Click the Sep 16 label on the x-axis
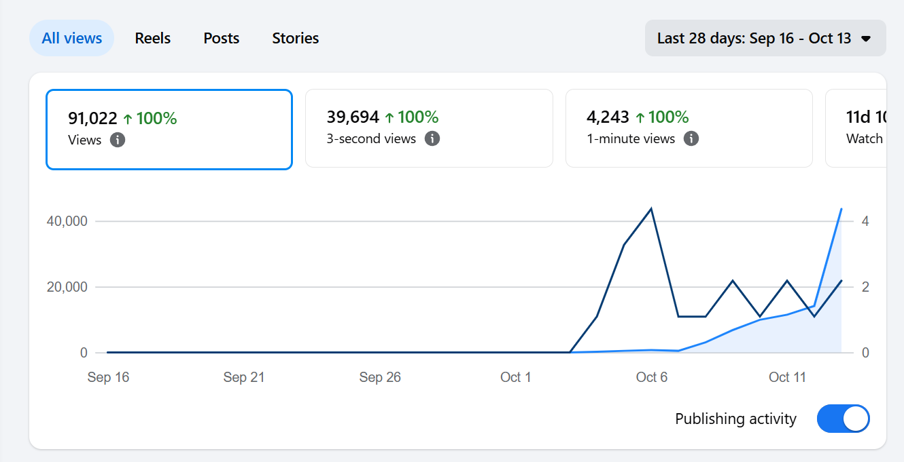The height and width of the screenshot is (462, 904). coord(108,377)
